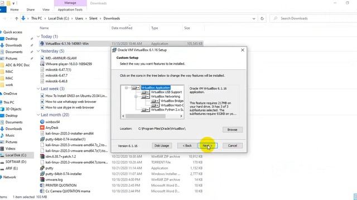Open VirtualBox Application feature dropdown icon
Viewport: 357px width, 200px height.
136,88
